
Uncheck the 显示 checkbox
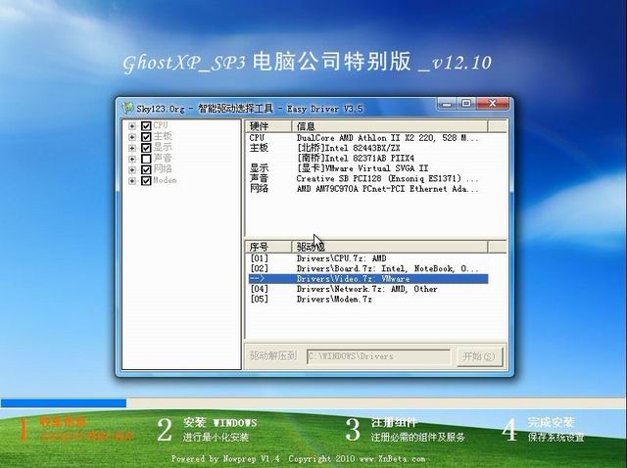click(146, 148)
